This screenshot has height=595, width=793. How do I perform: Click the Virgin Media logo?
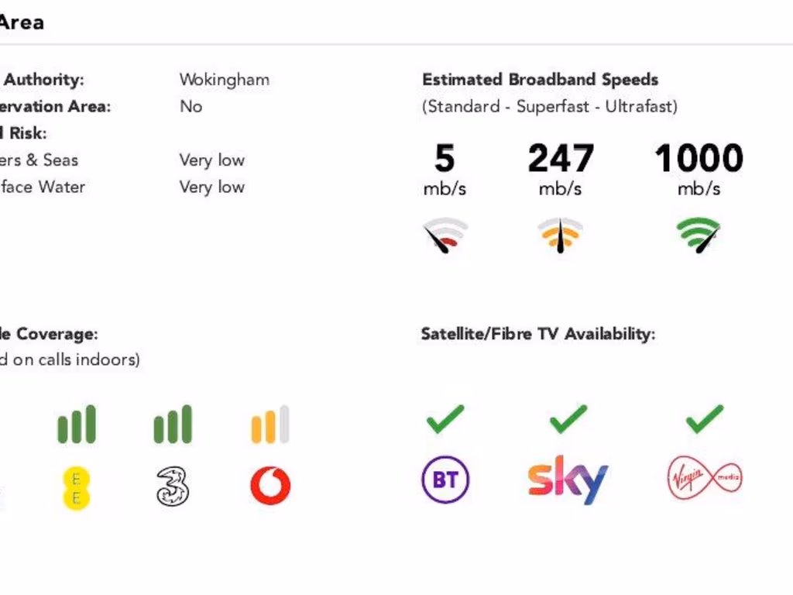click(x=705, y=479)
